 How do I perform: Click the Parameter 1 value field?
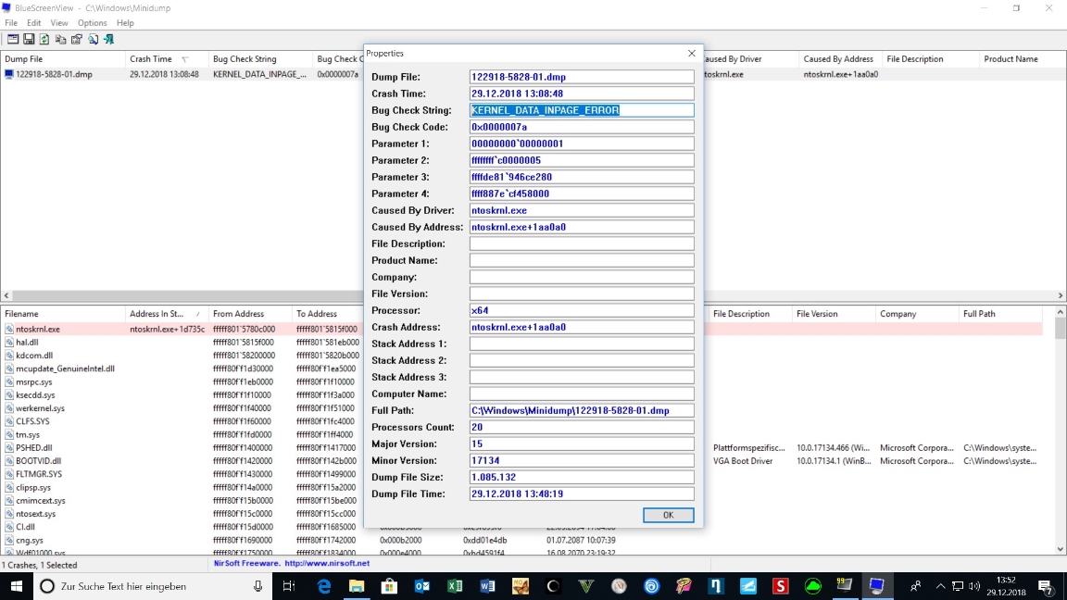582,144
